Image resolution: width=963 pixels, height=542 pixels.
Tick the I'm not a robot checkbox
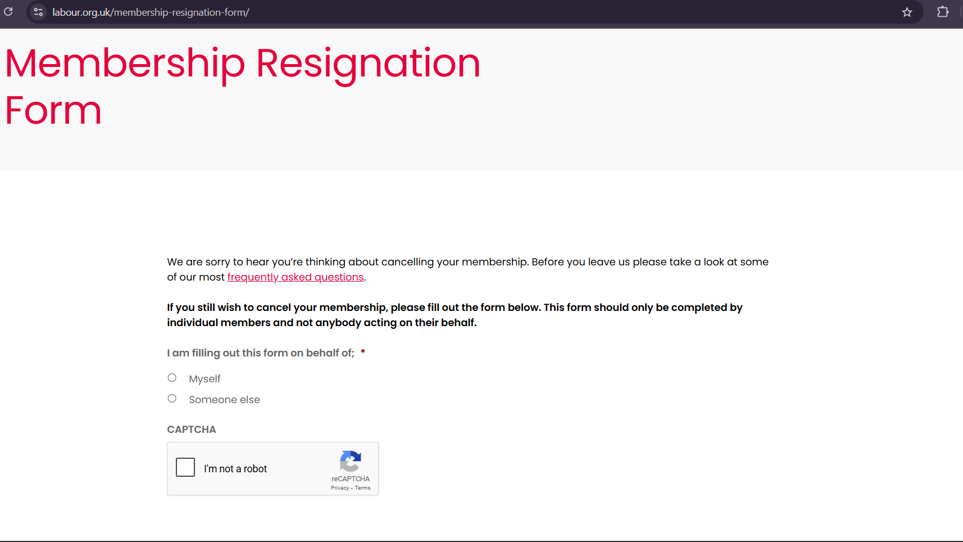point(185,467)
